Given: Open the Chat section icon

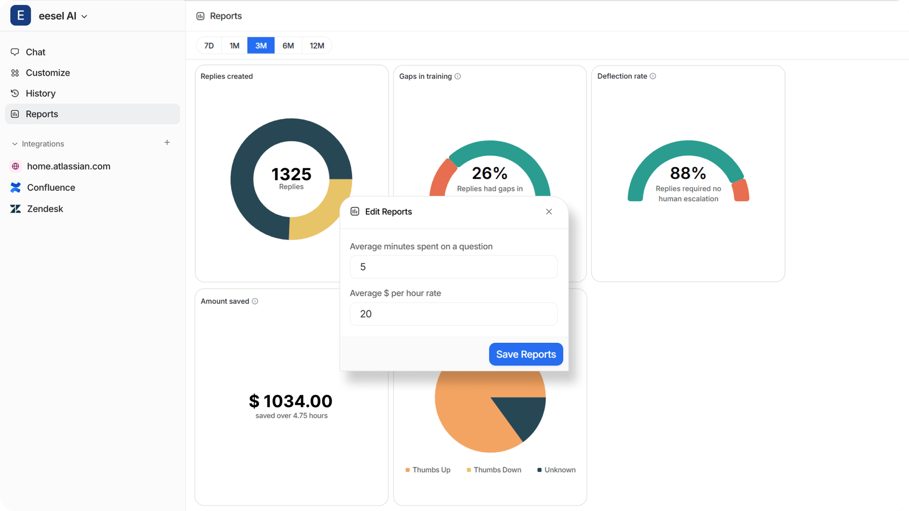Looking at the screenshot, I should coord(16,51).
